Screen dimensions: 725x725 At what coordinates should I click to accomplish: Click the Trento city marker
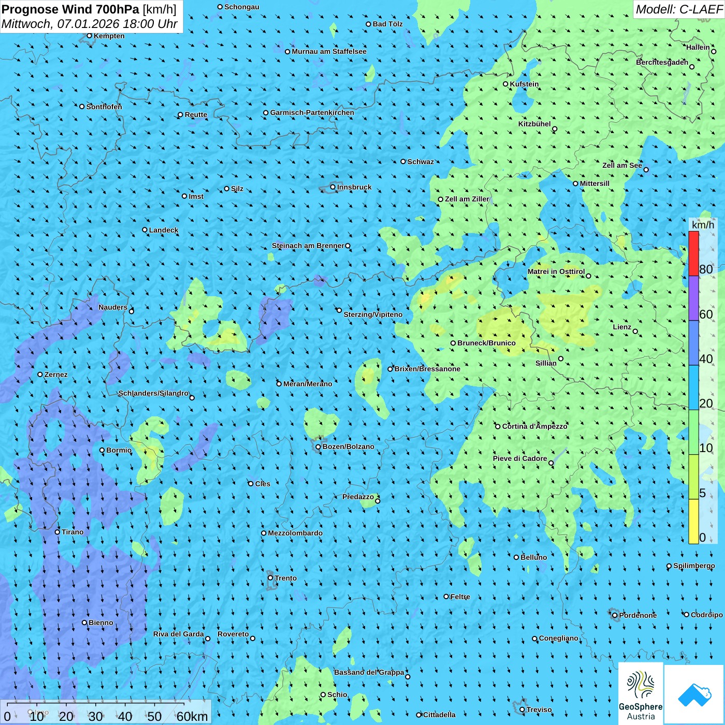[270, 578]
